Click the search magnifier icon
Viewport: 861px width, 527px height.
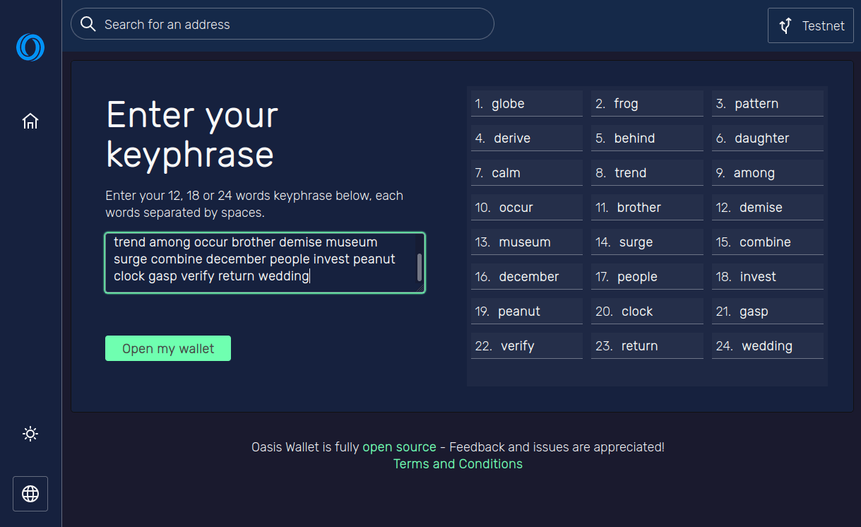pos(88,24)
